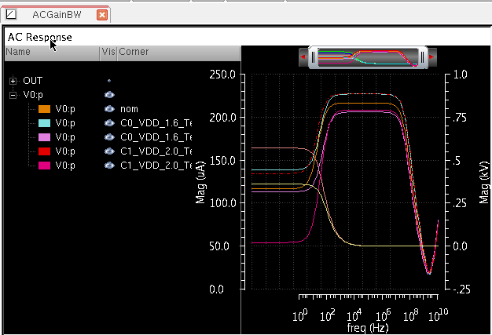Click the waveform overview pan slider thumbnail
Screen dimensions: 492x335
(367, 57)
